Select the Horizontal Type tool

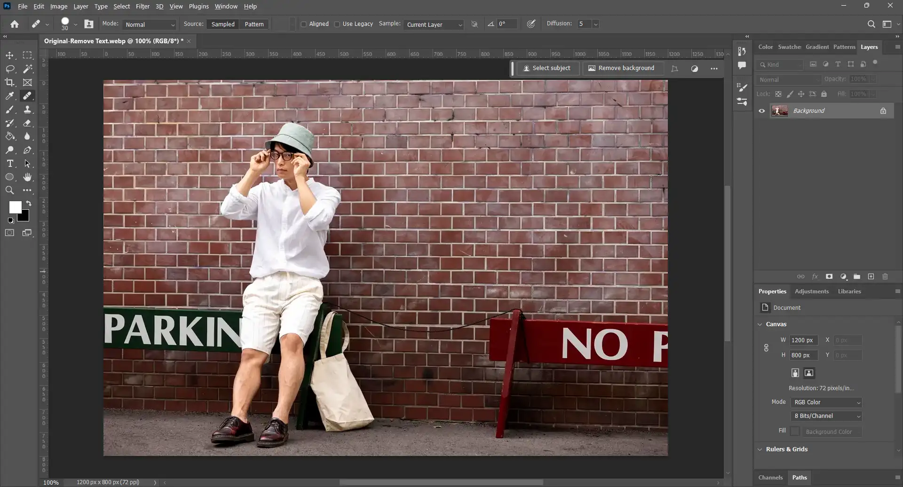9,164
